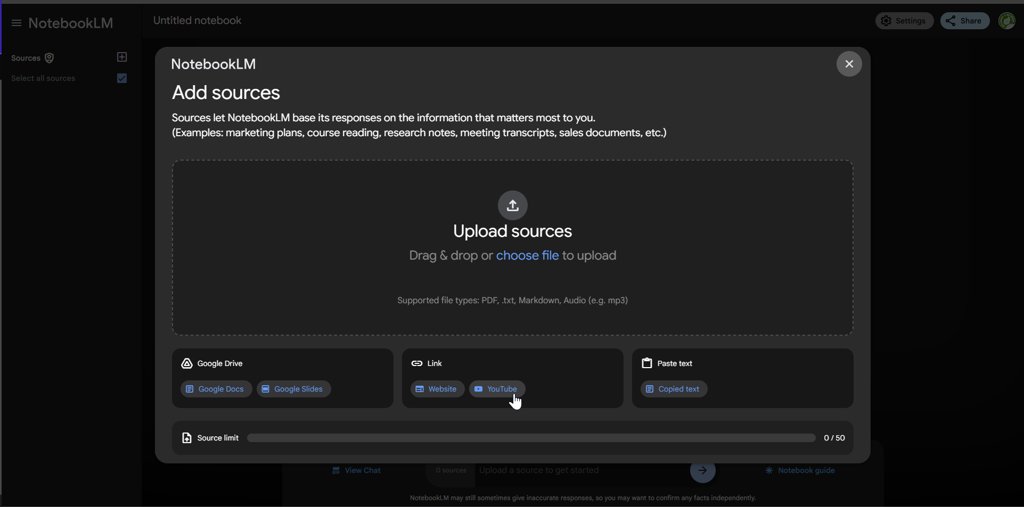The width and height of the screenshot is (1024, 507).
Task: Click the 0 sources indicator
Action: 451,470
